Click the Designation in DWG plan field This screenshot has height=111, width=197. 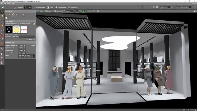[x=27, y=37]
